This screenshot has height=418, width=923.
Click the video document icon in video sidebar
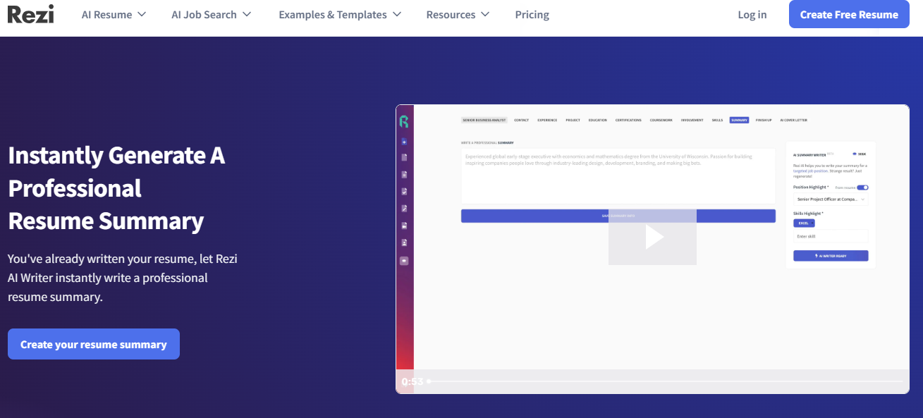pyautogui.click(x=404, y=226)
